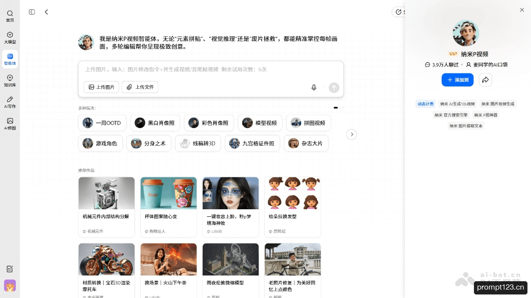Click the 给朵拉换发型 card title

pos(283,217)
